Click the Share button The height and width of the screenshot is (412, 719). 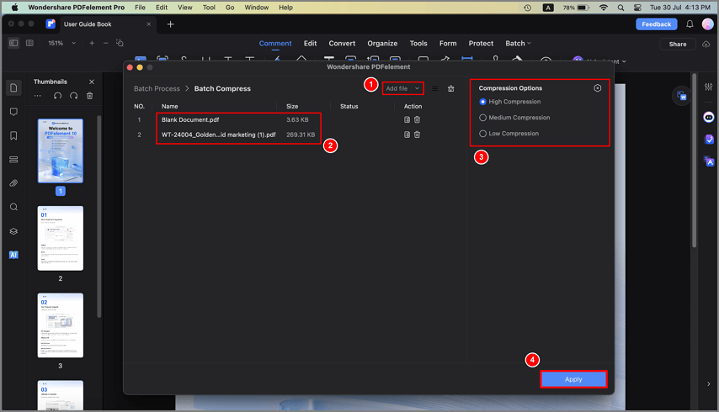677,44
